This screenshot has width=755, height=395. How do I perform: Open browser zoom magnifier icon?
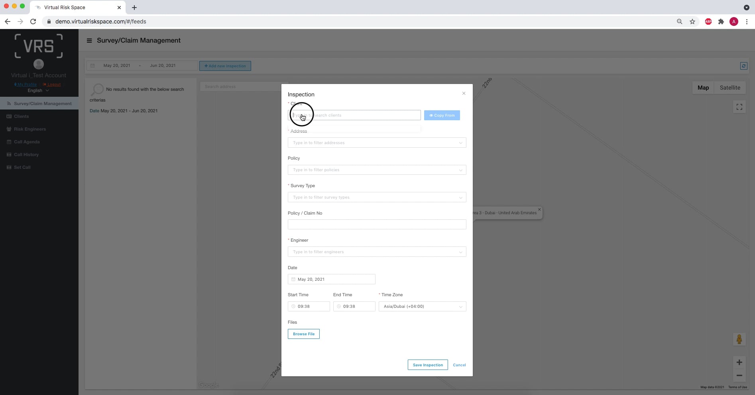(680, 22)
